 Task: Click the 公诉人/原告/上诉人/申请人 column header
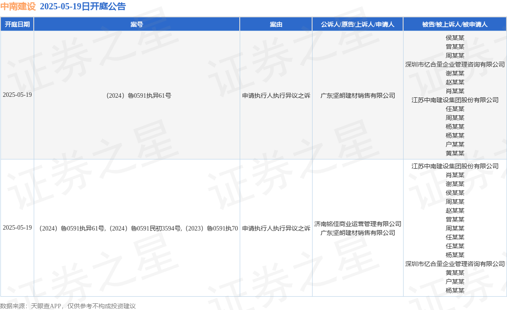(x=358, y=24)
